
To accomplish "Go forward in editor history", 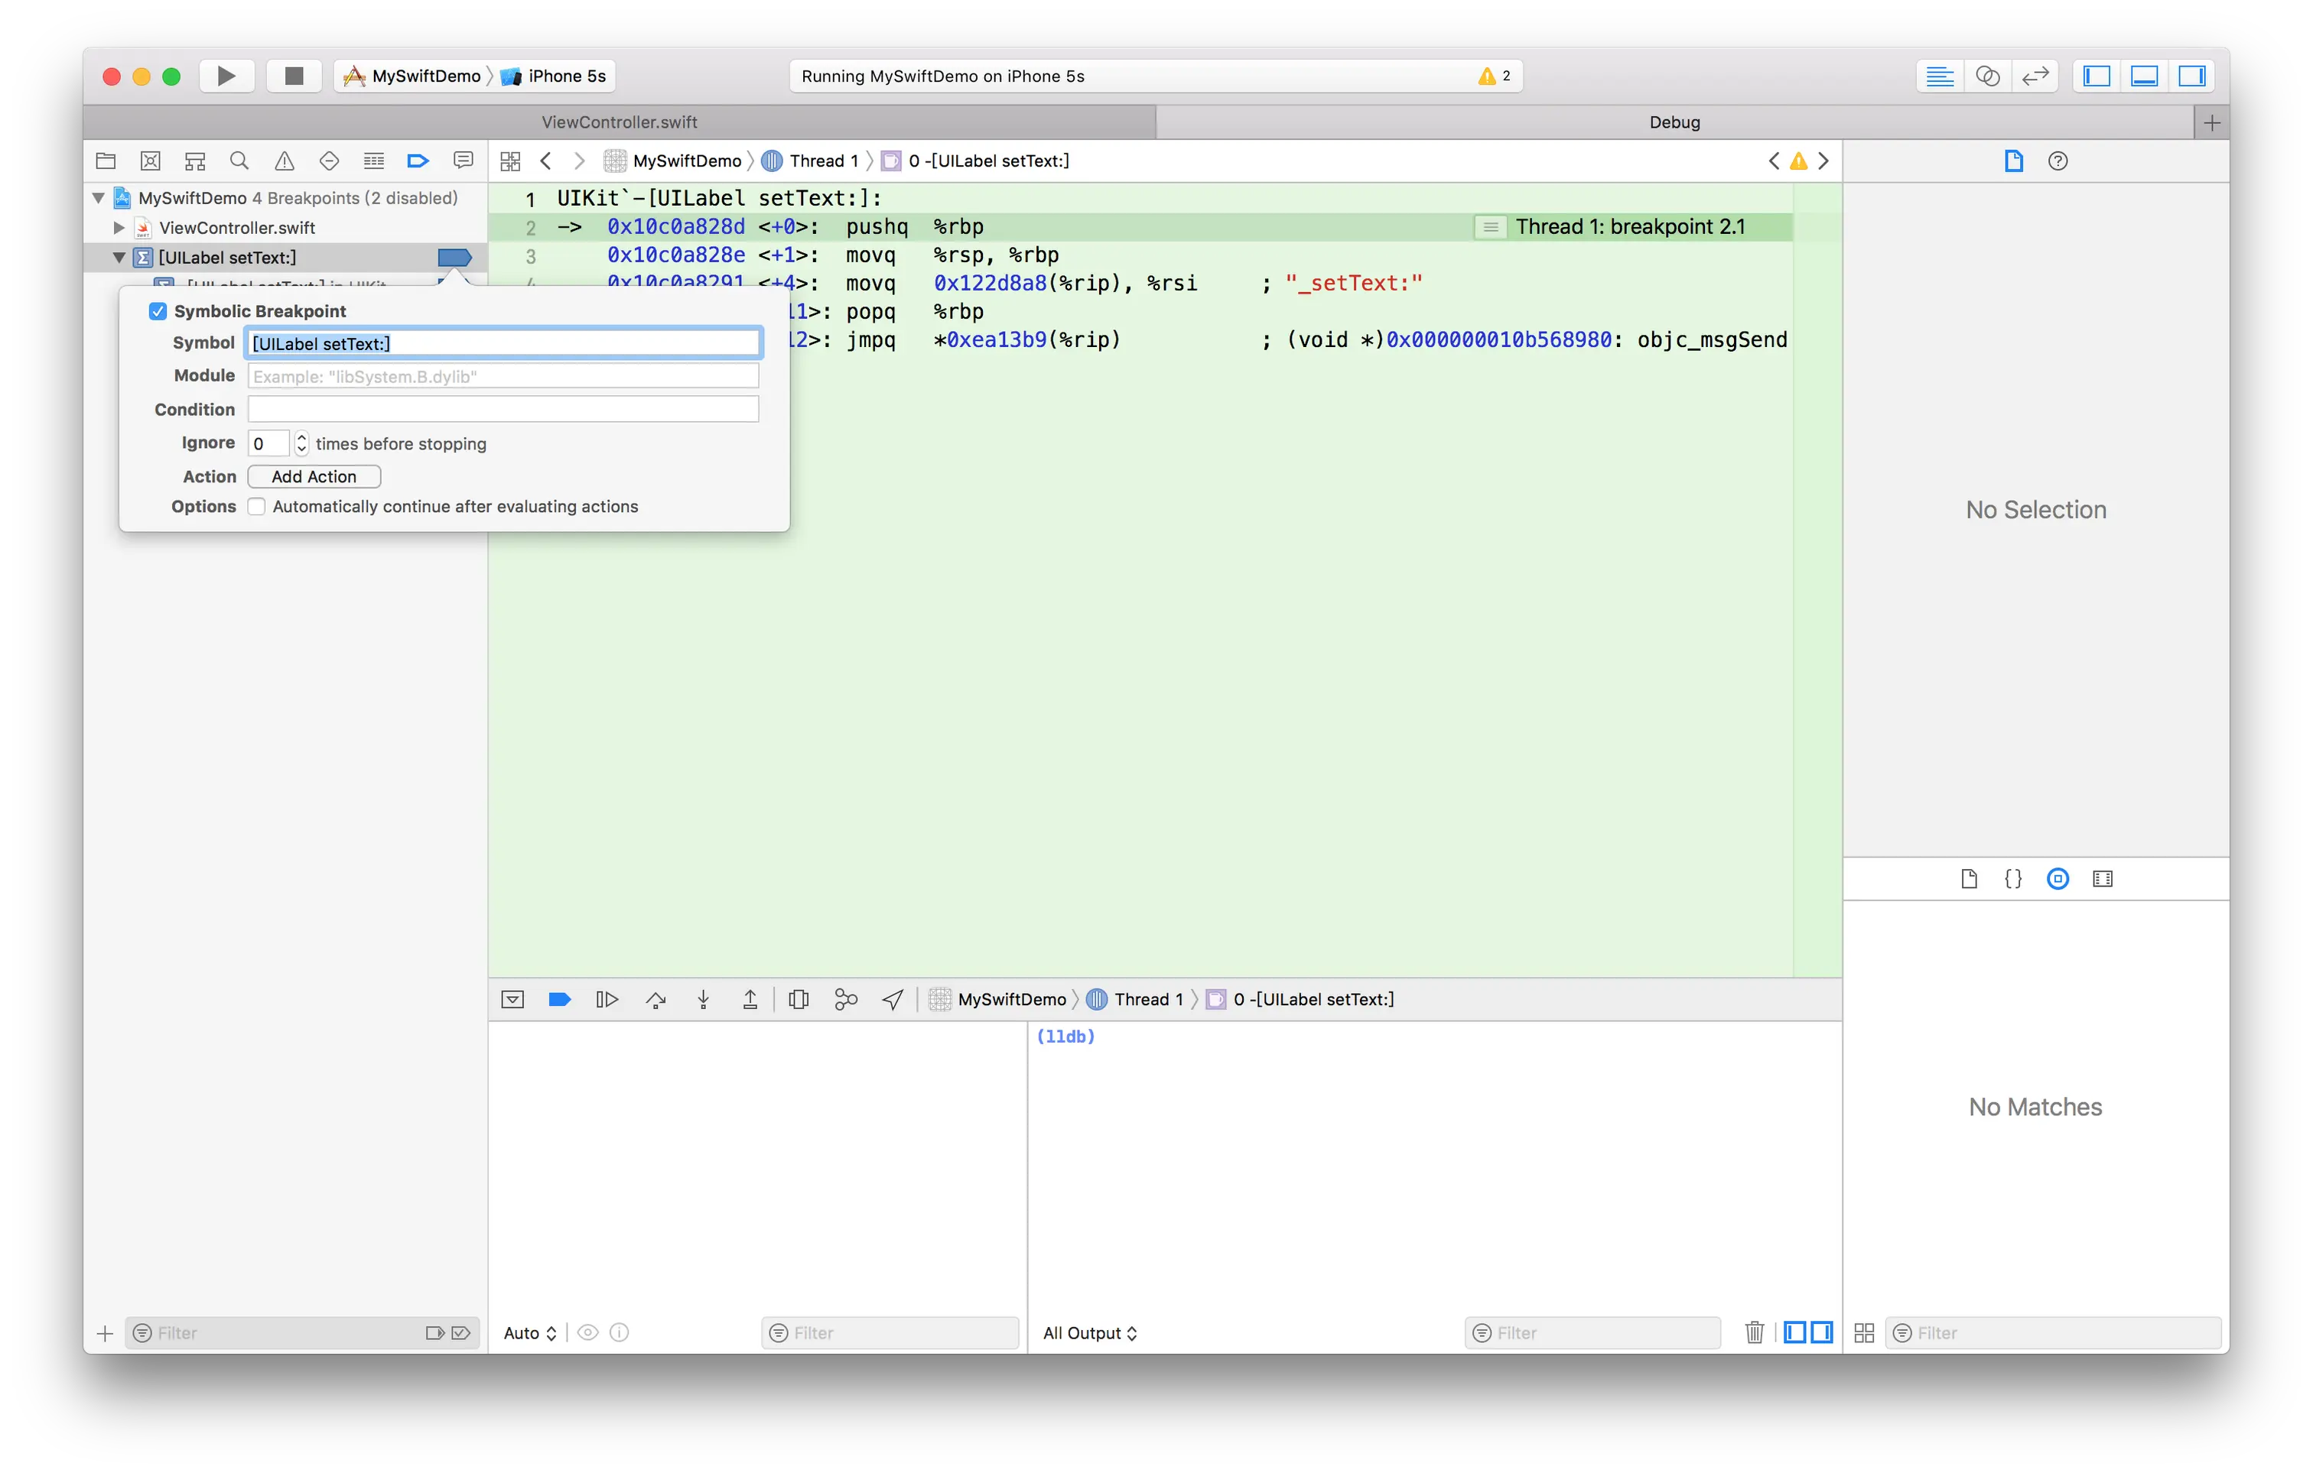I will (x=579, y=161).
